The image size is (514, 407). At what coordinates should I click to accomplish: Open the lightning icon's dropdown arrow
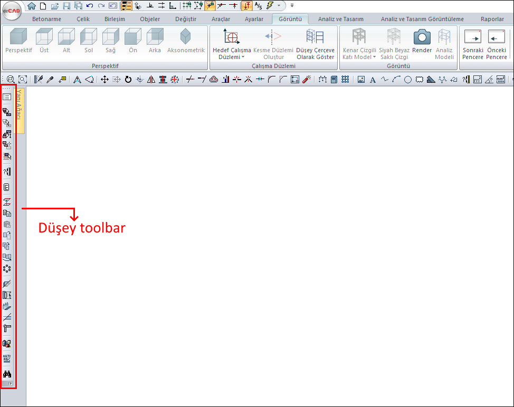(279, 6)
